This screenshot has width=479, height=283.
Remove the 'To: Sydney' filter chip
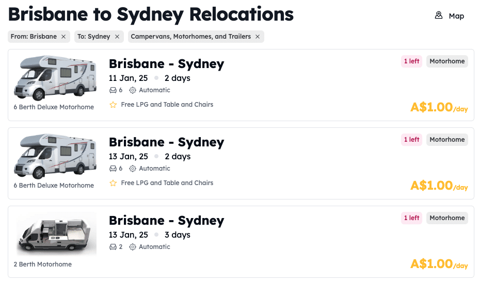(x=117, y=37)
